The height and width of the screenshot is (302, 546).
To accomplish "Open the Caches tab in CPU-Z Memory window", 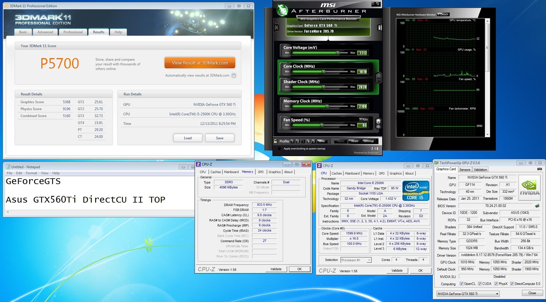I will (215, 172).
